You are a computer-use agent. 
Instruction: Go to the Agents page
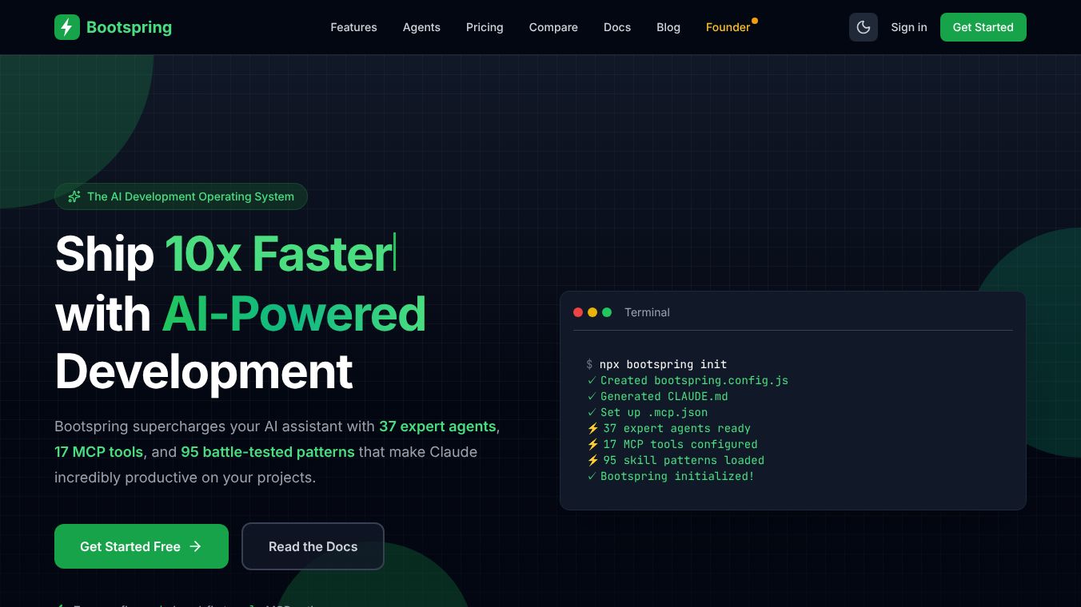(421, 27)
